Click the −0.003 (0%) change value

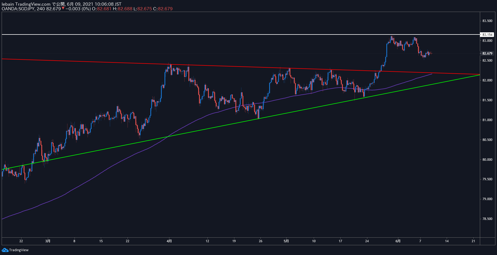(x=78, y=9)
